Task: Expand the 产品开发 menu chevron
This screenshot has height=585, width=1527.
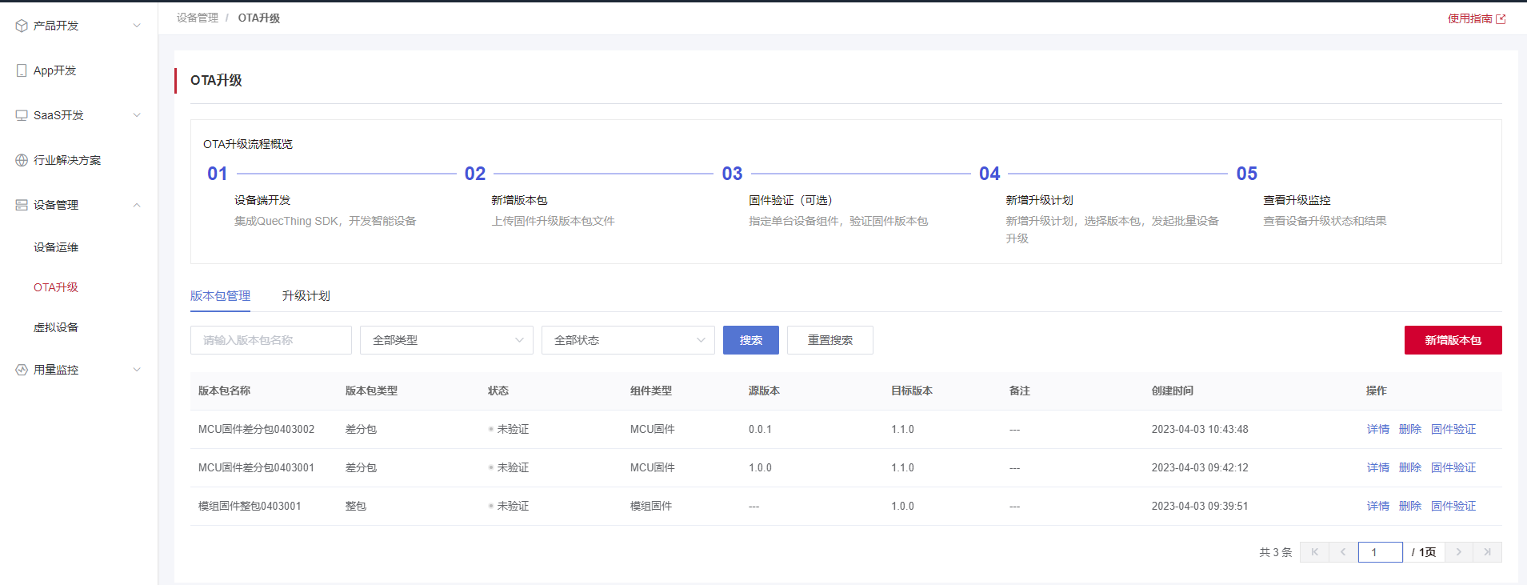Action: click(137, 26)
